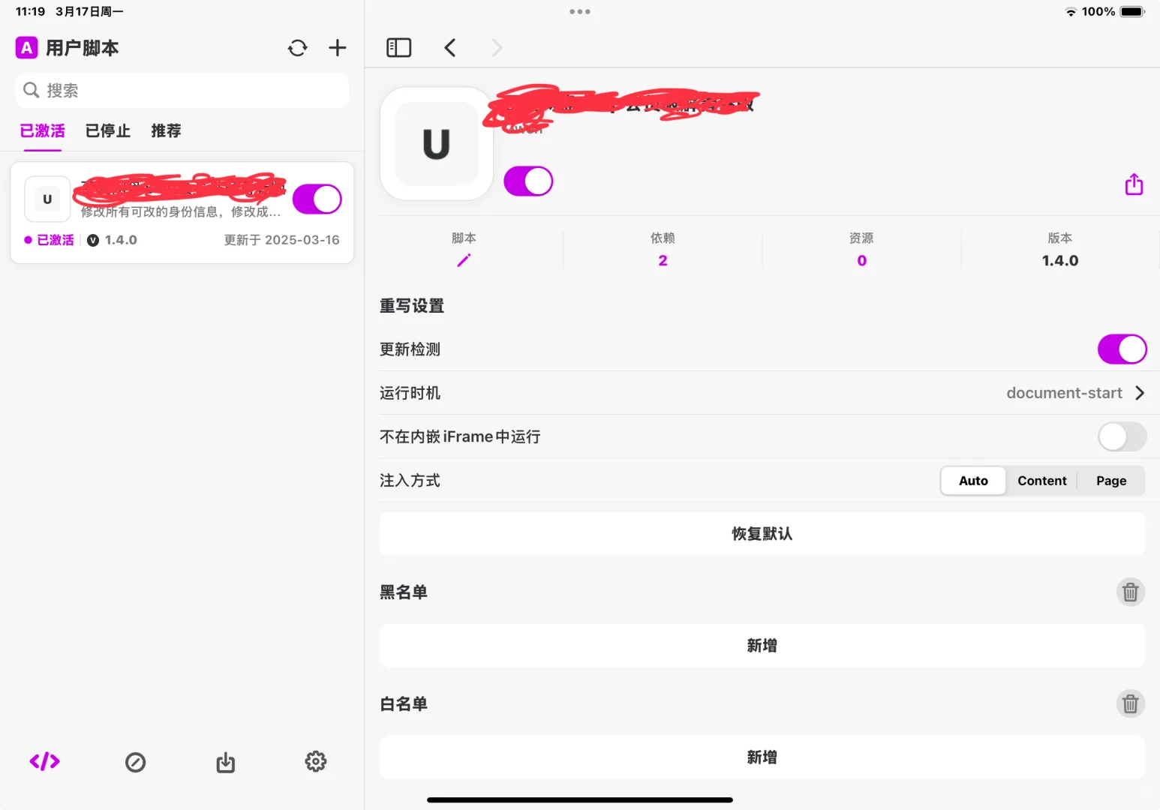Disable the script in the sidebar list
The height and width of the screenshot is (810, 1160).
click(317, 199)
